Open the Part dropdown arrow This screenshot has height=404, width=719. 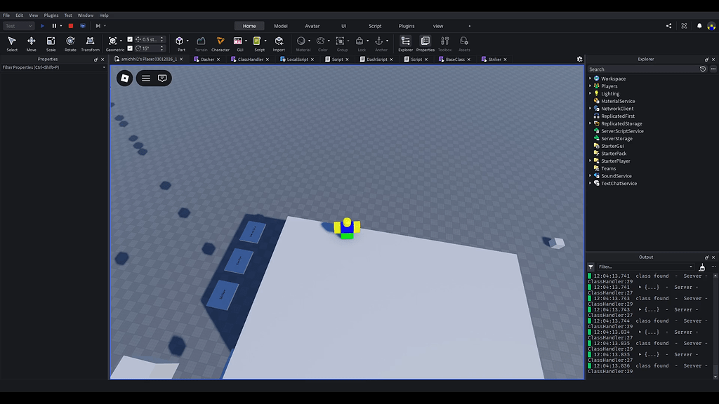pyautogui.click(x=187, y=41)
